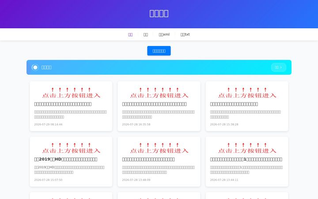Click the grey description in the 16:35:58 card
The image size is (318, 199).
tap(159, 115)
